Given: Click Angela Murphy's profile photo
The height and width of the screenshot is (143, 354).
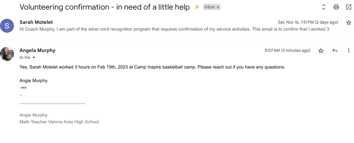Looking at the screenshot, I should coord(7,54).
